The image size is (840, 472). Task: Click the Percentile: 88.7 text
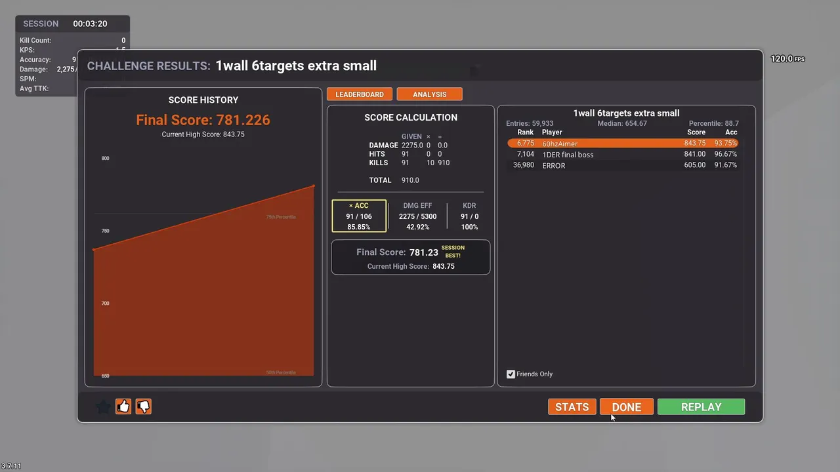pyautogui.click(x=713, y=123)
